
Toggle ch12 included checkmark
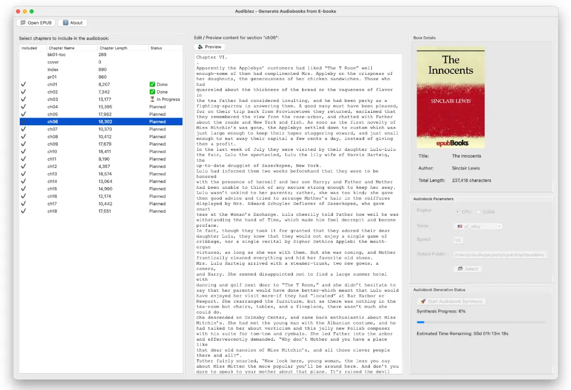point(23,166)
